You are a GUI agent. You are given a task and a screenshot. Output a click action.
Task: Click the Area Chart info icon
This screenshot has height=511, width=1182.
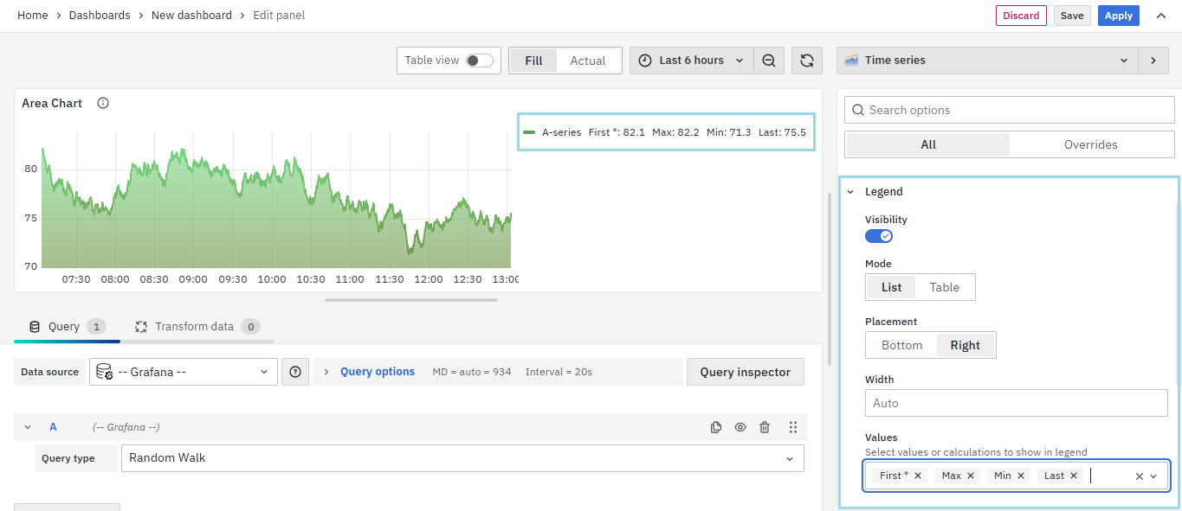[103, 103]
